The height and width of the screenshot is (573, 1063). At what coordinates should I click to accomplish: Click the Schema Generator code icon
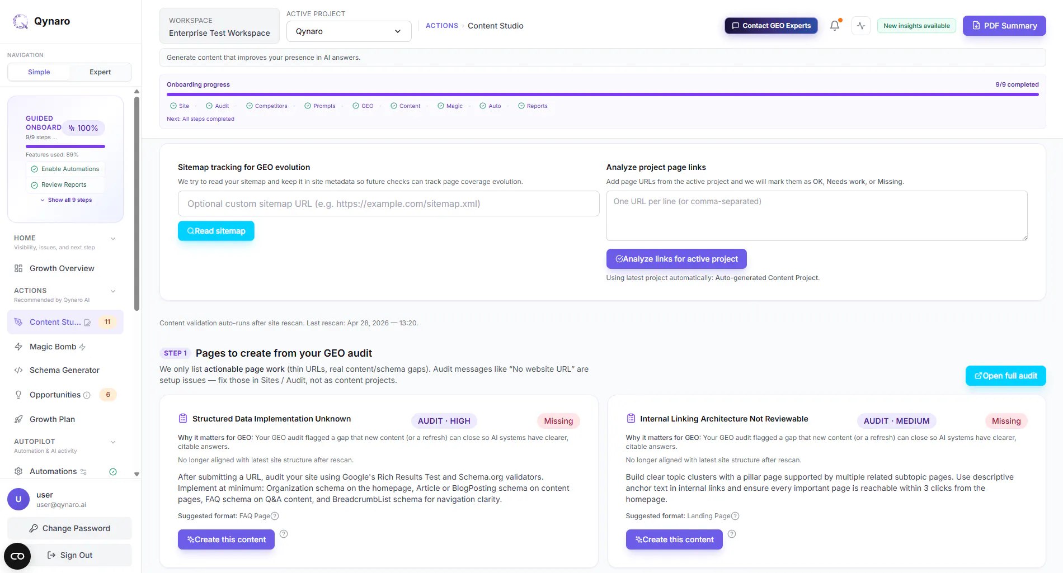tap(18, 370)
